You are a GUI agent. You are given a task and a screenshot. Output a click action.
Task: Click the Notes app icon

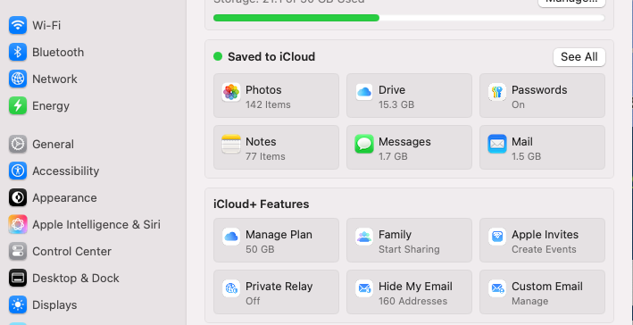click(231, 144)
